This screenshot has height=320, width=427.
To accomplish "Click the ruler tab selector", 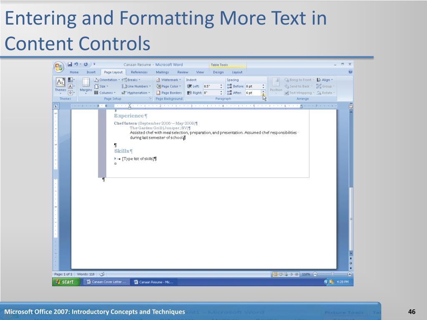I will (x=55, y=106).
